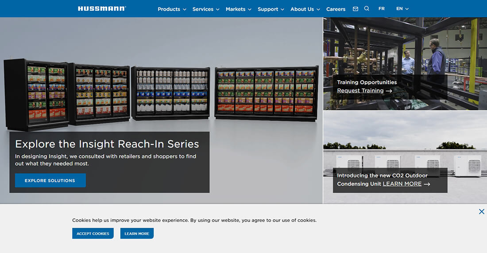Accept cookies in the banner
Viewport: 487px width, 253px height.
93,234
